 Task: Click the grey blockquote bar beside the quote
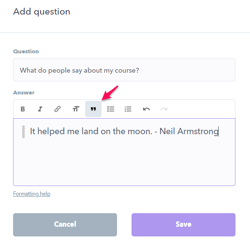point(23,132)
